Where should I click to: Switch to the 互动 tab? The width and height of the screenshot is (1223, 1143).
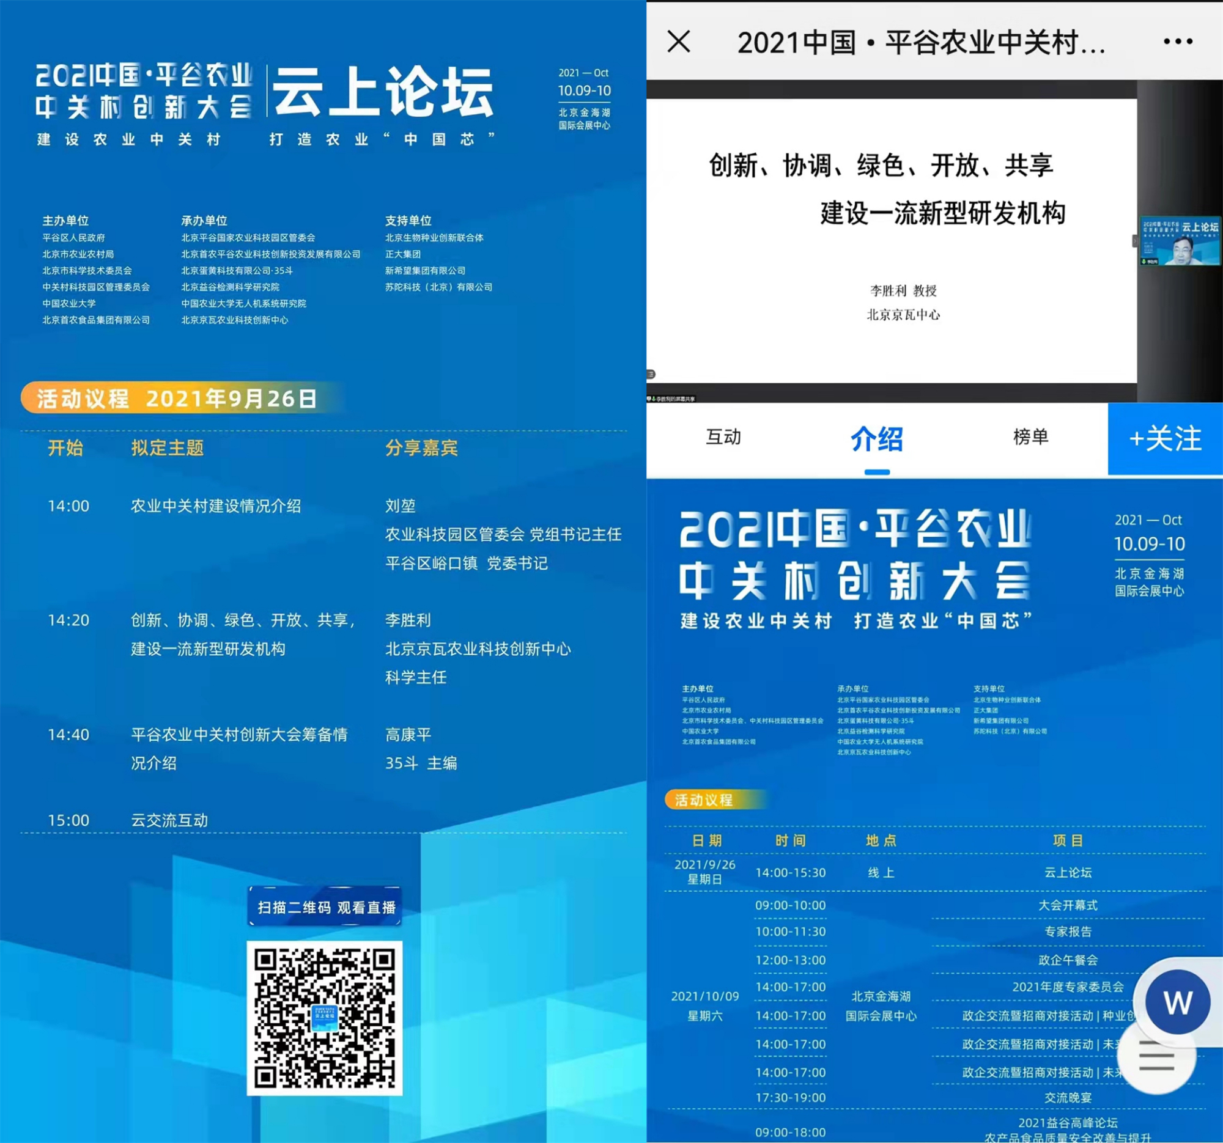[723, 437]
